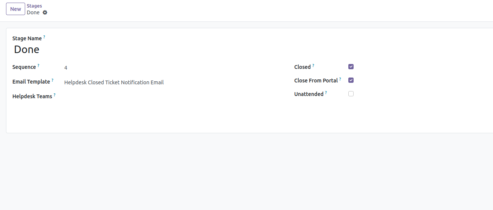Uncheck the Closed checkbox
Screen dimensions: 493x210
click(x=351, y=67)
